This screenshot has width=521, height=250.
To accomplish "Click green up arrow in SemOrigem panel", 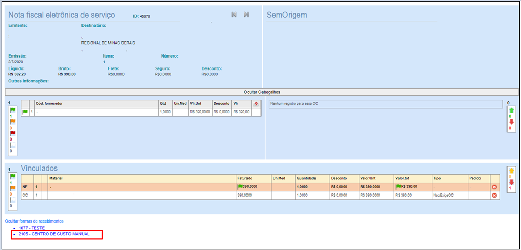I will (x=512, y=110).
